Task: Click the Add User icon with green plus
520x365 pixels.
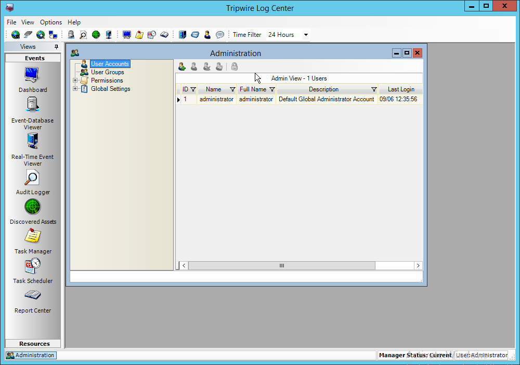Action: [x=181, y=66]
